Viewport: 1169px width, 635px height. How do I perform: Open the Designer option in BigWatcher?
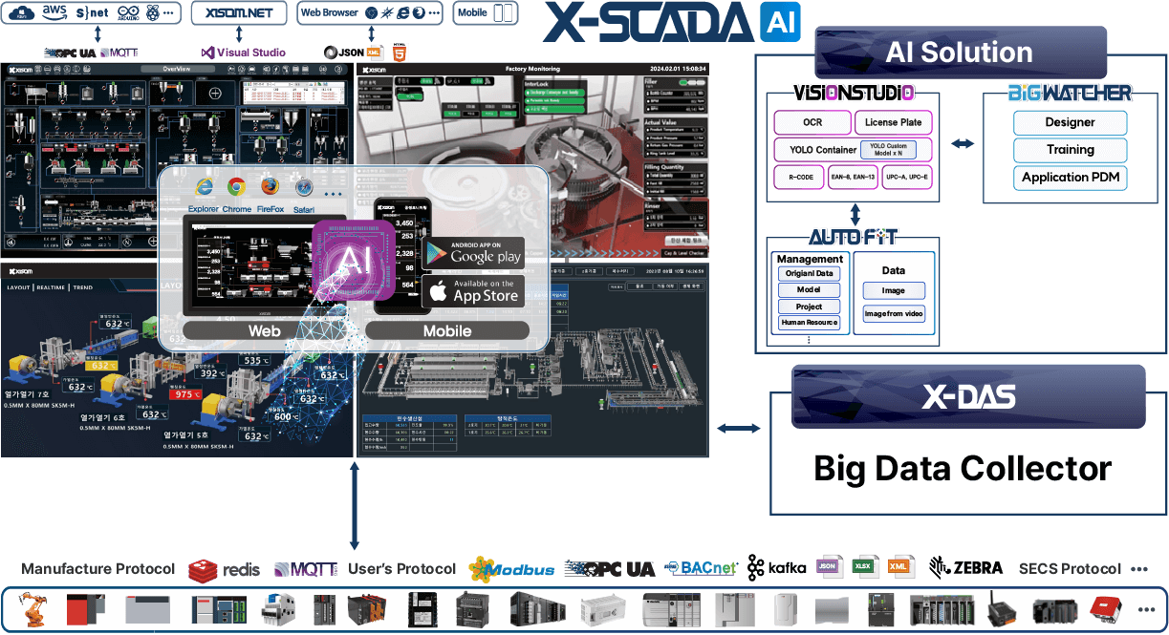(1070, 122)
